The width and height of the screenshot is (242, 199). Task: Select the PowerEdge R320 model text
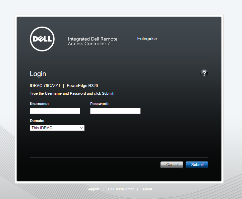pyautogui.click(x=82, y=86)
